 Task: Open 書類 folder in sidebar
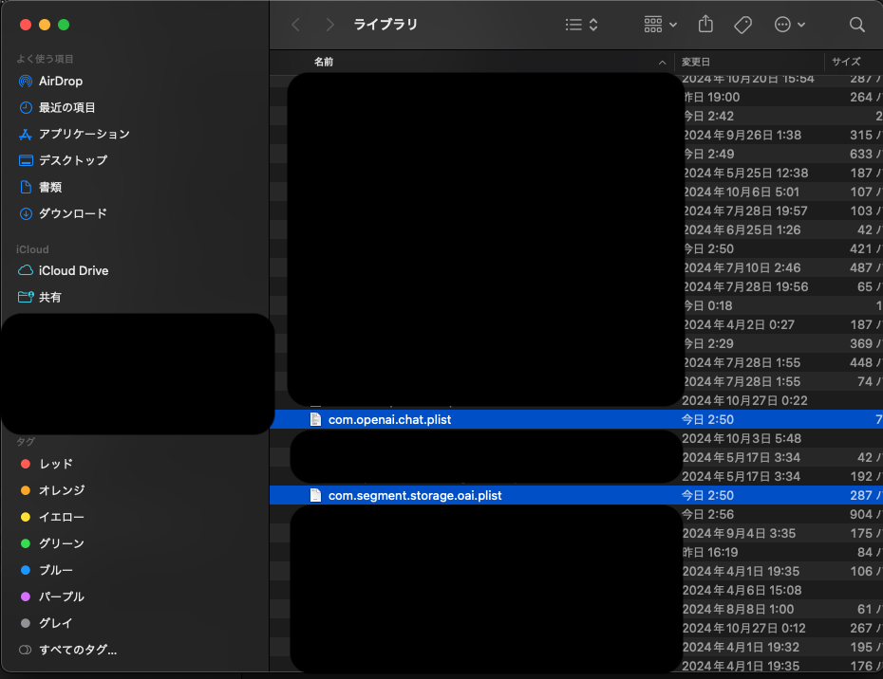coord(49,187)
